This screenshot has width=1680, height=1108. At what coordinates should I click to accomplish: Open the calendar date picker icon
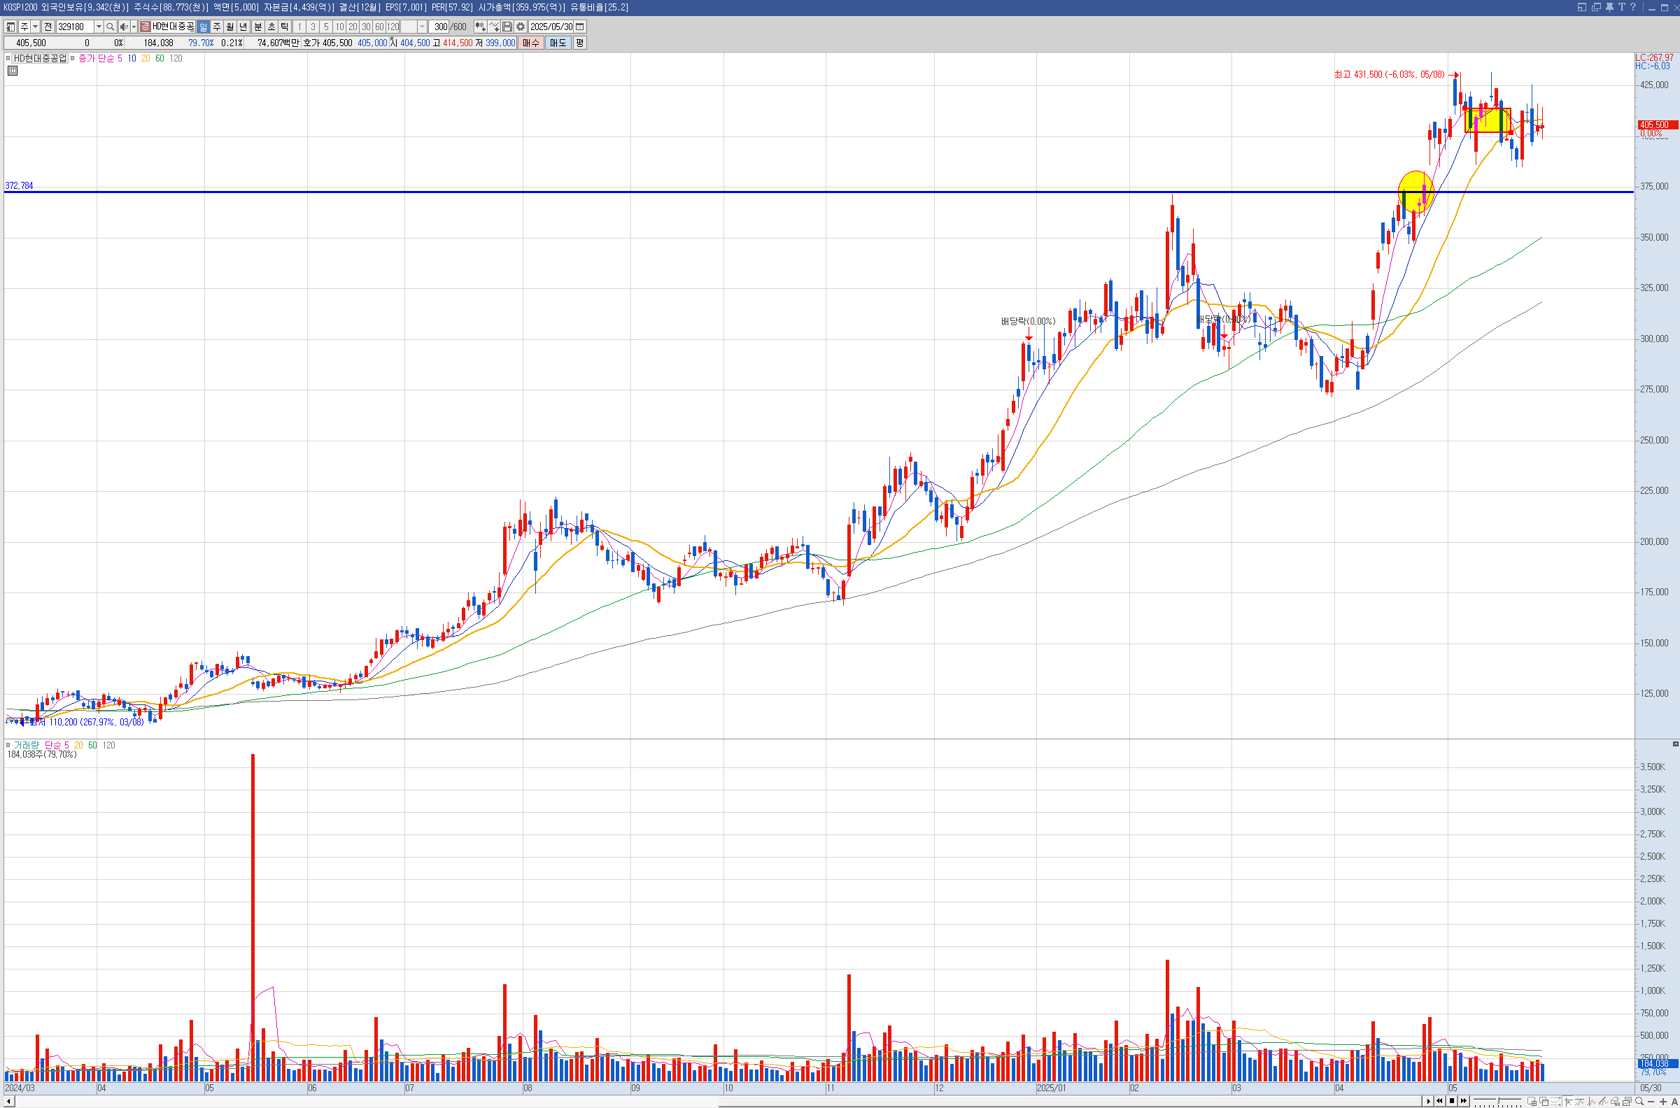coord(580,27)
